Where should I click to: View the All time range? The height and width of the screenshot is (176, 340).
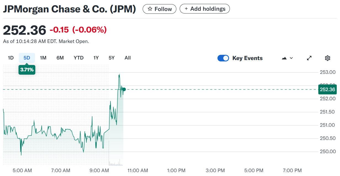point(127,58)
